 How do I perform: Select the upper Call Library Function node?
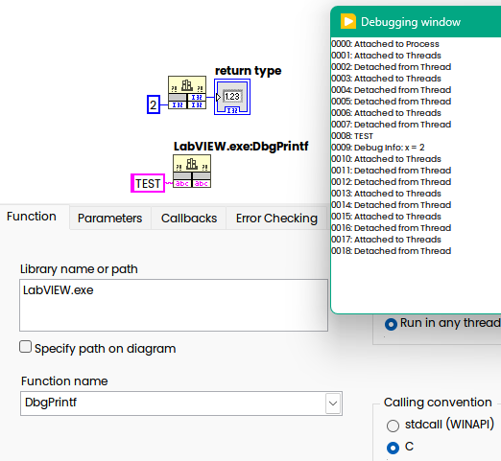coord(187,93)
